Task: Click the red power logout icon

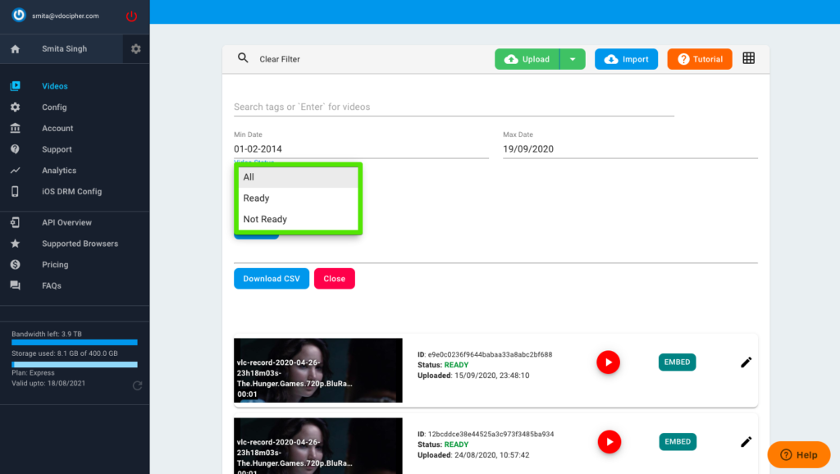Action: [131, 16]
